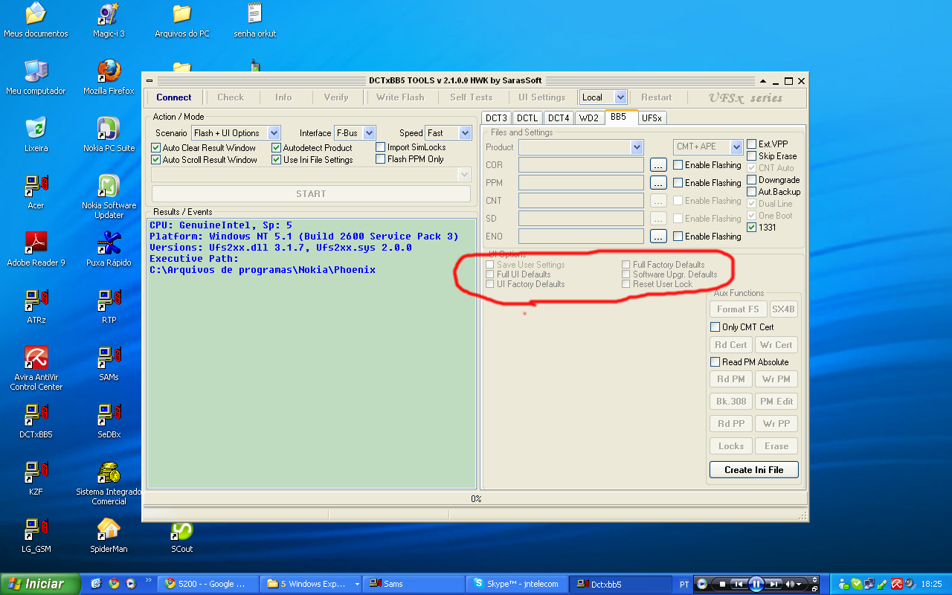Screen dimensions: 952x595
Task: Open Meu computador desktop icon
Action: pyautogui.click(x=36, y=77)
